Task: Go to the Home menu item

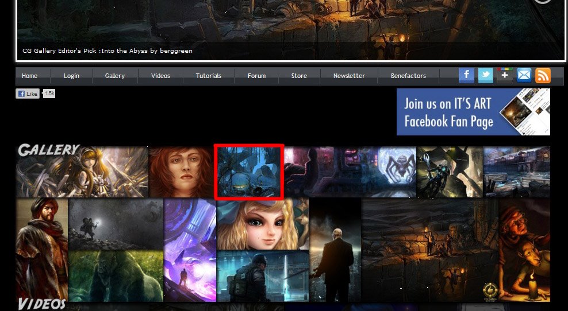Action: click(29, 76)
